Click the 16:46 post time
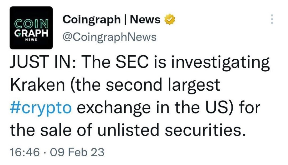Screen dimensions: 288x165 25,152
